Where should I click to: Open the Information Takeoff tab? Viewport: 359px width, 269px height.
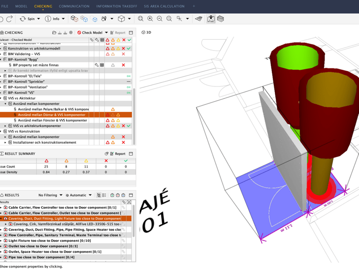coord(117,6)
